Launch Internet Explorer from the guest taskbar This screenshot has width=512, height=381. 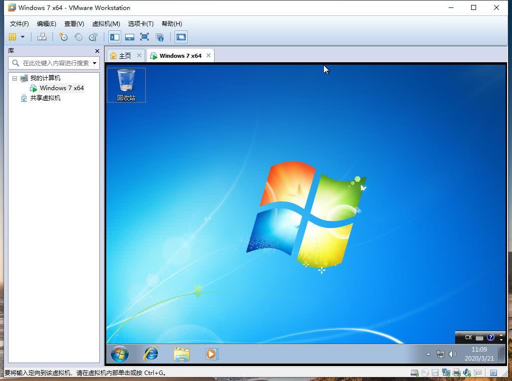(x=151, y=354)
